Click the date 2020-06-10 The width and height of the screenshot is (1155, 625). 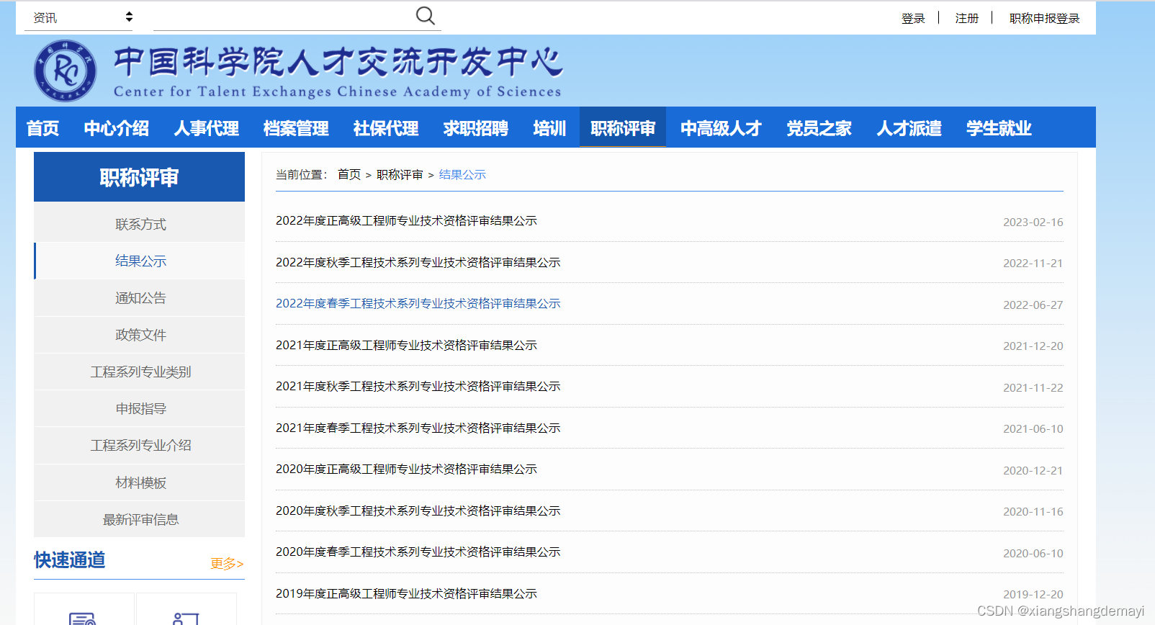pos(1033,554)
